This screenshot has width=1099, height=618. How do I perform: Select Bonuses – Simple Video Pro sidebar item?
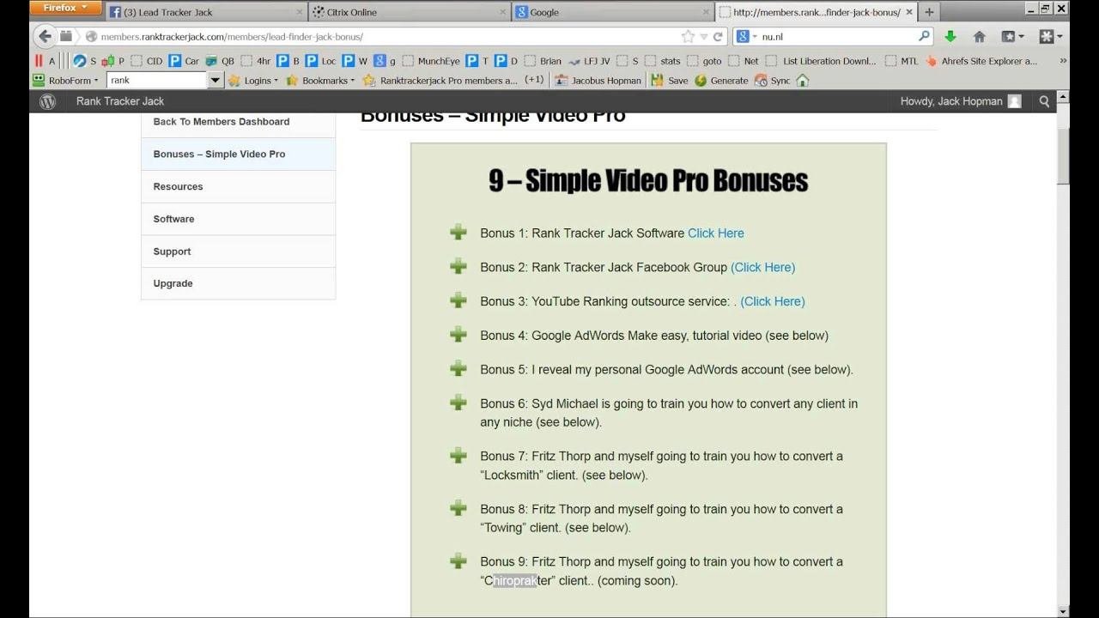[x=238, y=154]
